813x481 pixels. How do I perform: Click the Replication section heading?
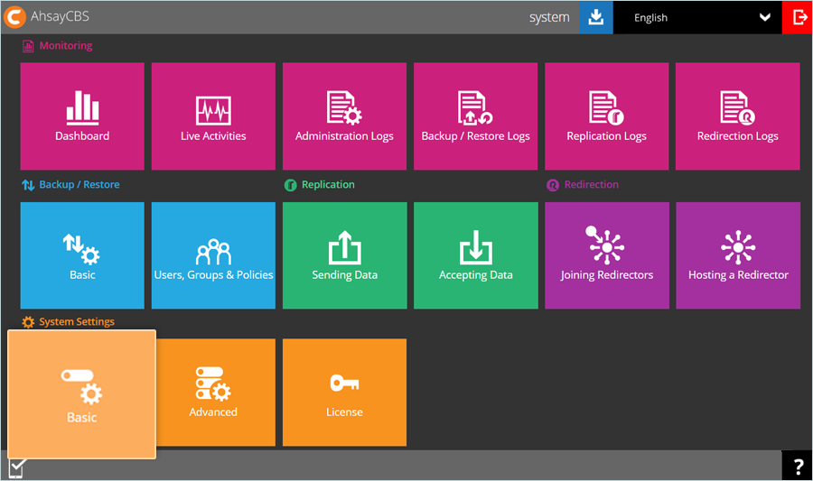tap(320, 184)
